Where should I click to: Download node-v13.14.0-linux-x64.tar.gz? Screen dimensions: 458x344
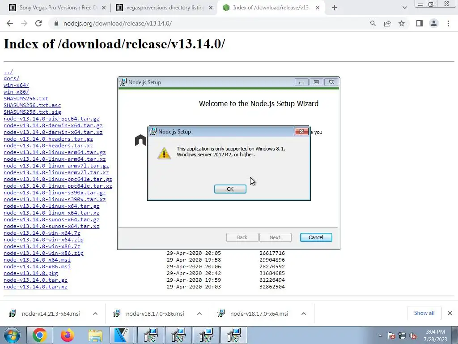tap(51, 206)
